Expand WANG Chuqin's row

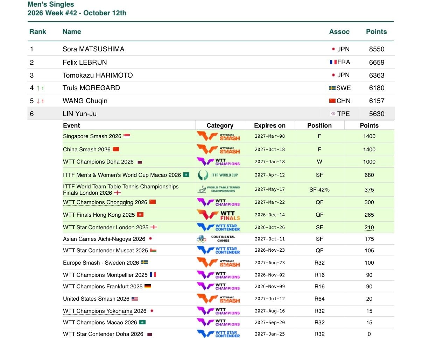tap(211, 101)
